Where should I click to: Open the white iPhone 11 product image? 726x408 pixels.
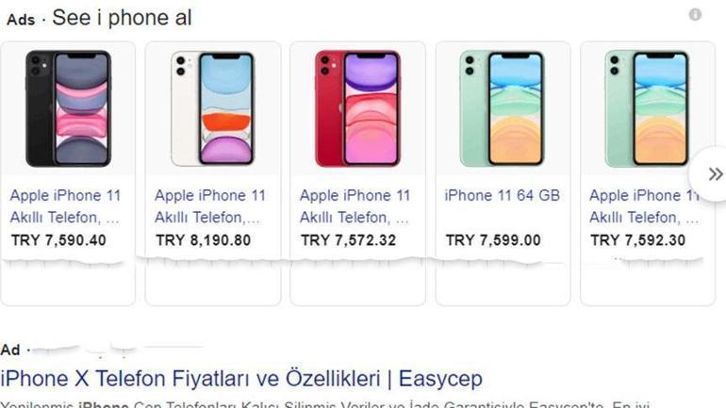click(213, 108)
